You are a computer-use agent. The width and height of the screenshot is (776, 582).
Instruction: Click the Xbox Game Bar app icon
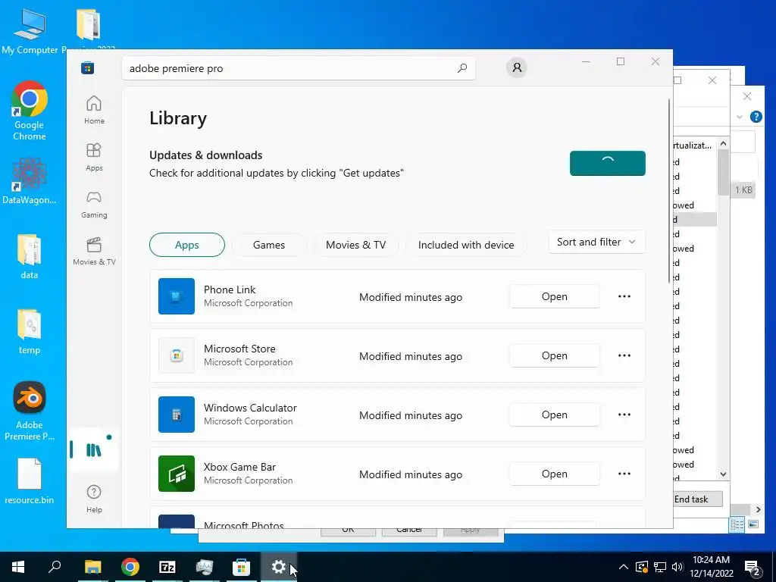pyautogui.click(x=176, y=474)
